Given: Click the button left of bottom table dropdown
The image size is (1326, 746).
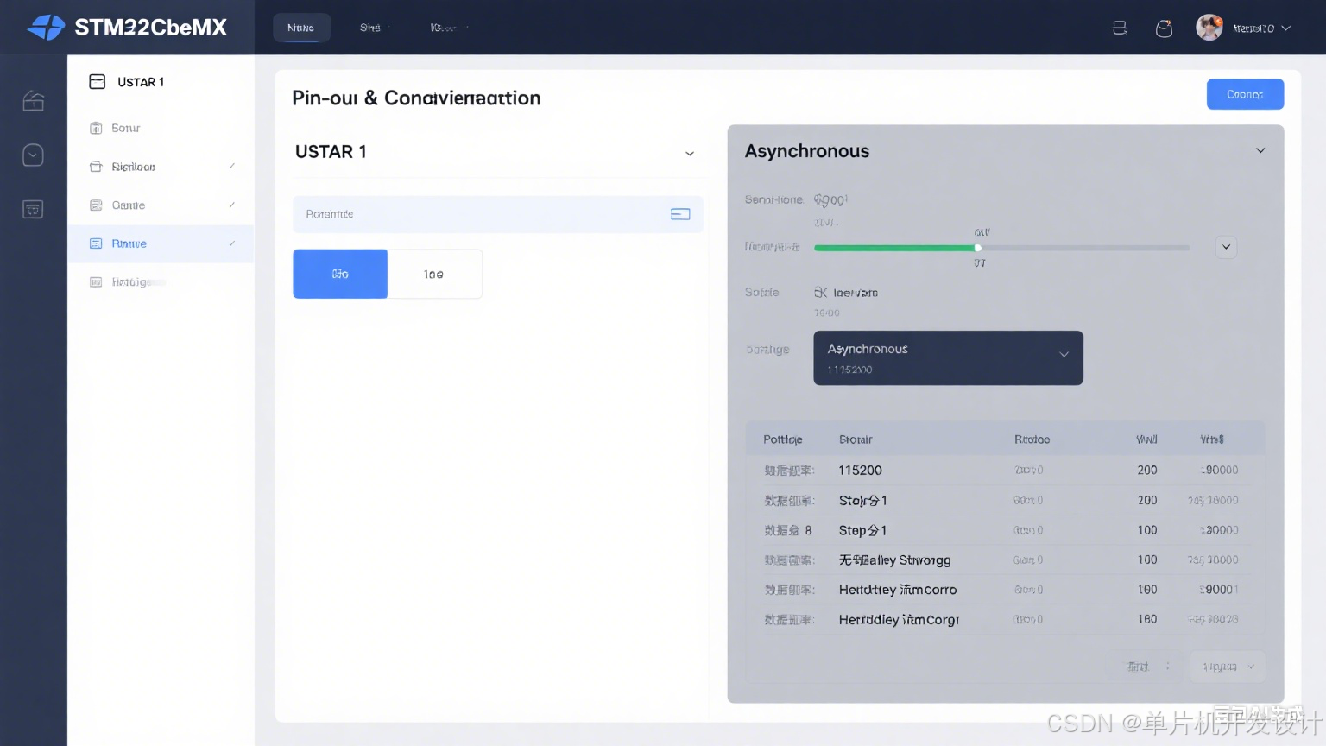Looking at the screenshot, I should pos(1146,667).
